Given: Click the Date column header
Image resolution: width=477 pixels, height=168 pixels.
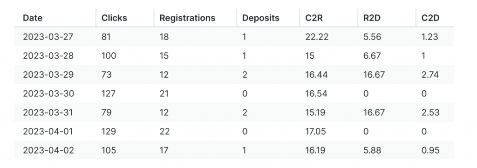Looking at the screenshot, I should click(33, 18).
